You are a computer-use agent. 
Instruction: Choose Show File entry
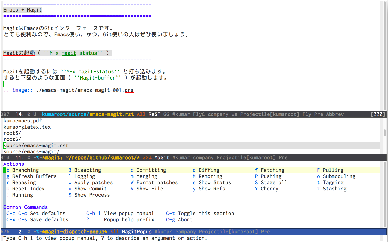pos(147,189)
